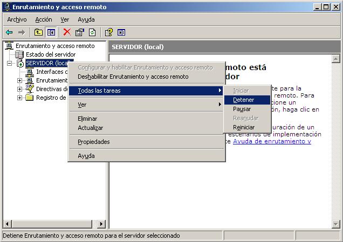Select Estado del servidor tree item

(50, 54)
